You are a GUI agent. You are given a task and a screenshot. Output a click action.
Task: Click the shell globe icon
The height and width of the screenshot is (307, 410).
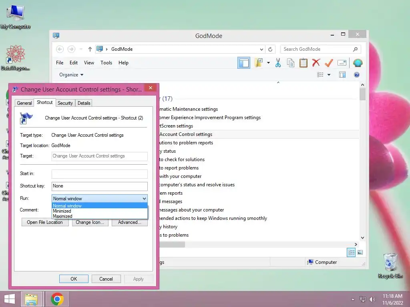pos(358,63)
